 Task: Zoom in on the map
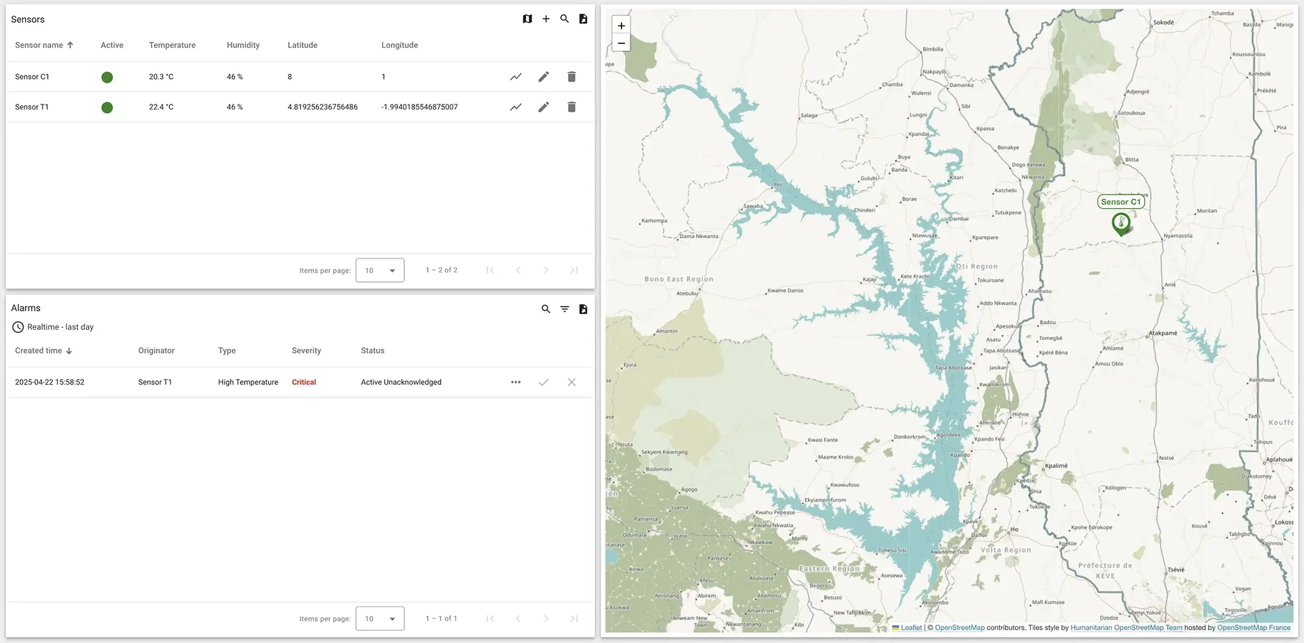[x=621, y=25]
